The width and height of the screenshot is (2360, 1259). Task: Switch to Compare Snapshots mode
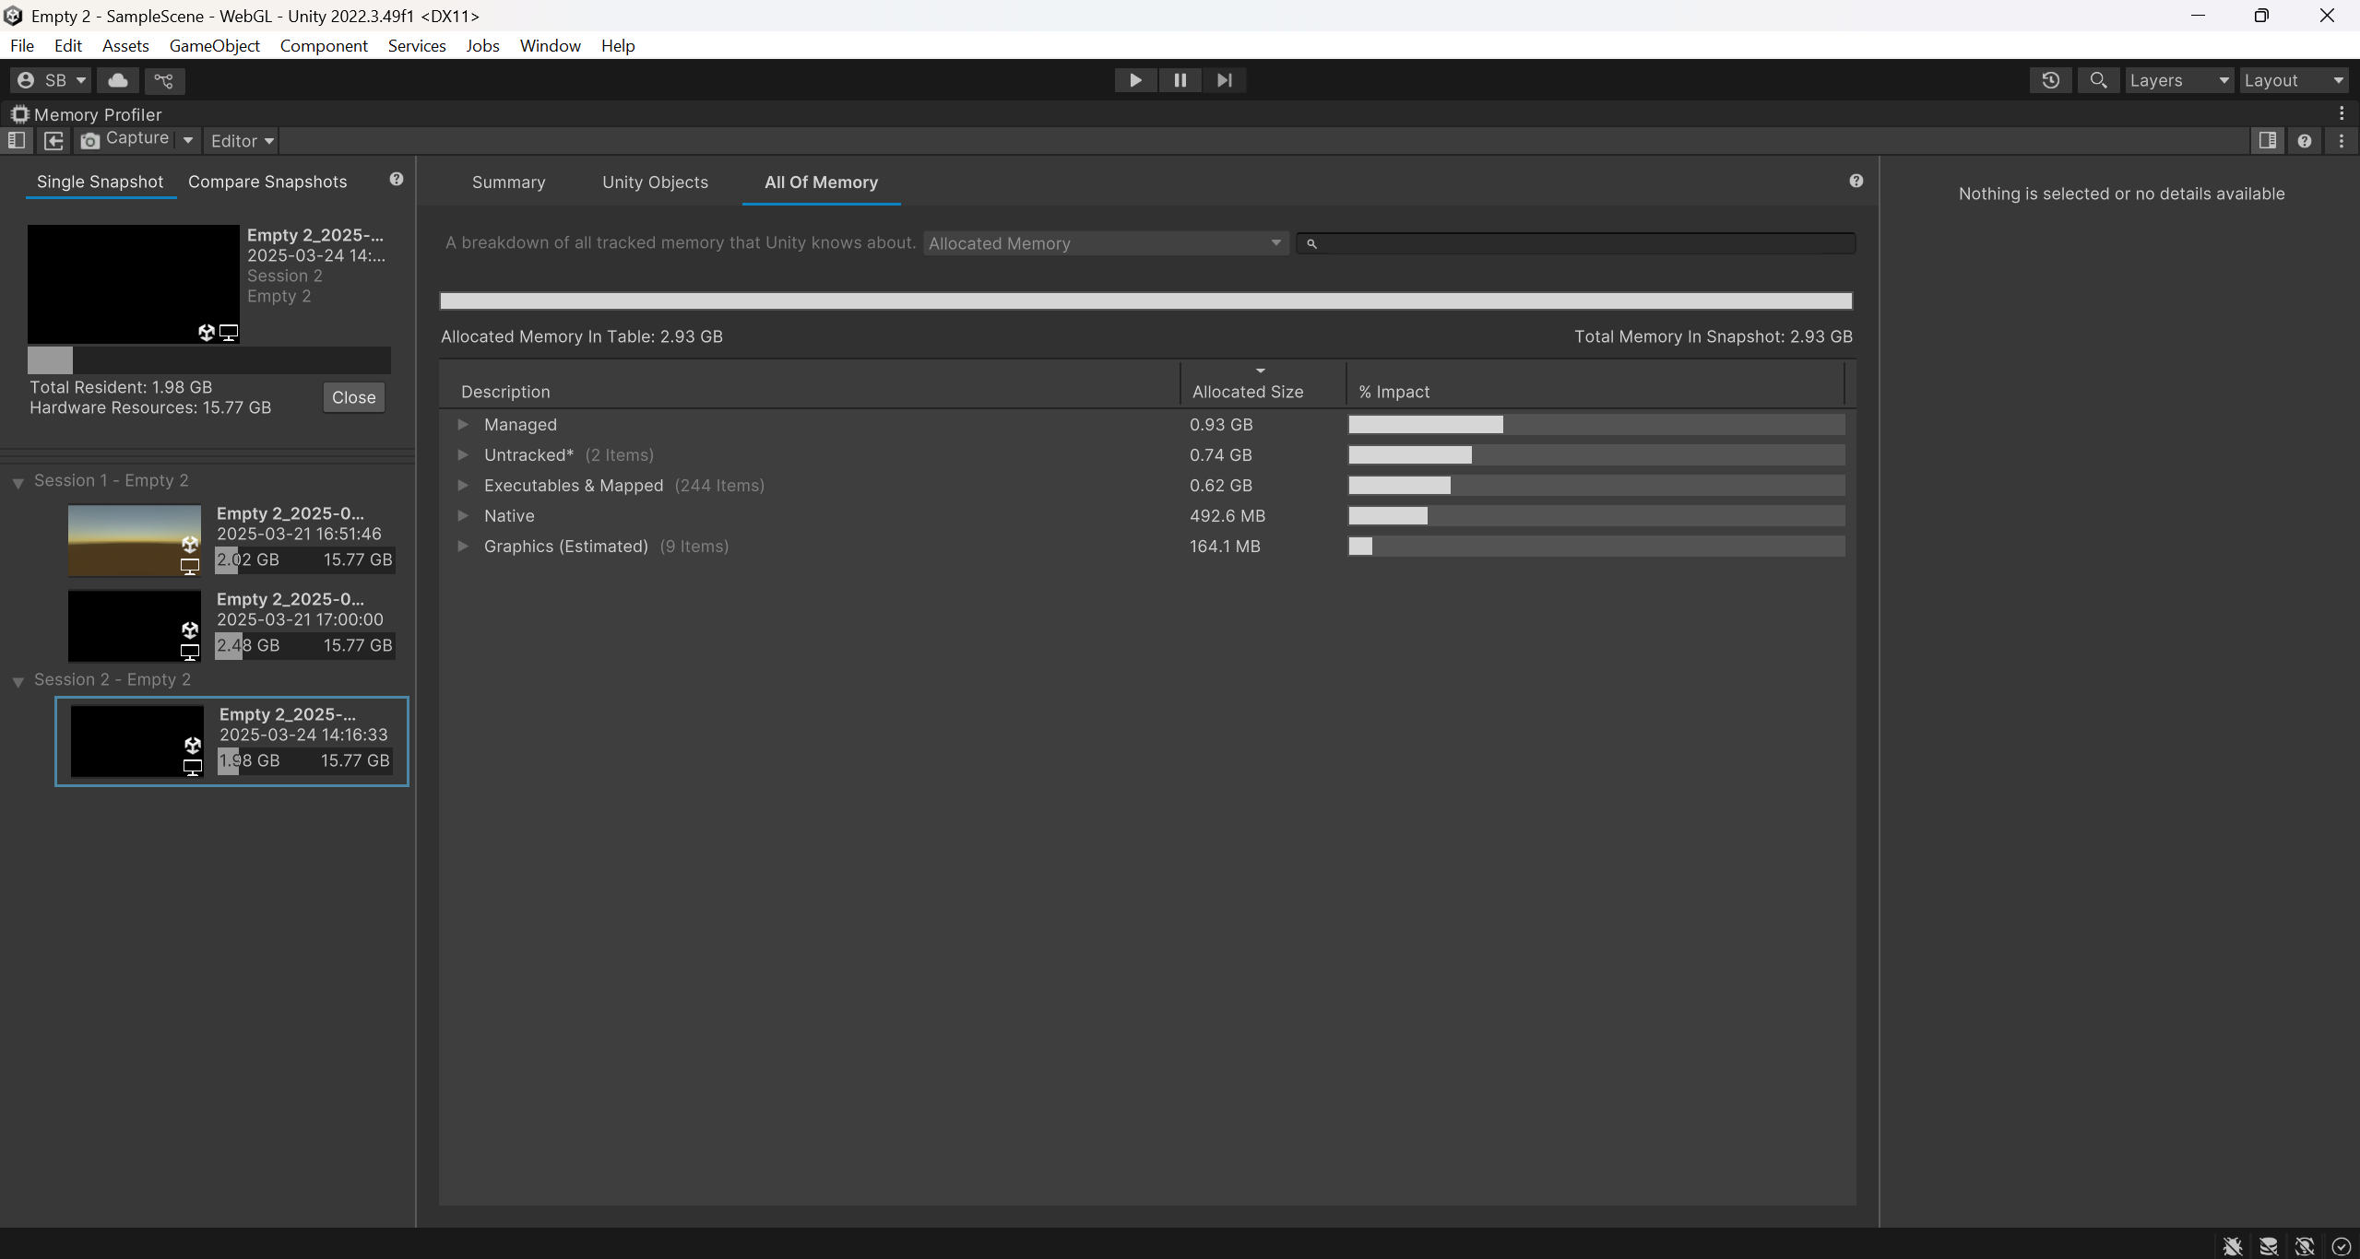pyautogui.click(x=267, y=182)
